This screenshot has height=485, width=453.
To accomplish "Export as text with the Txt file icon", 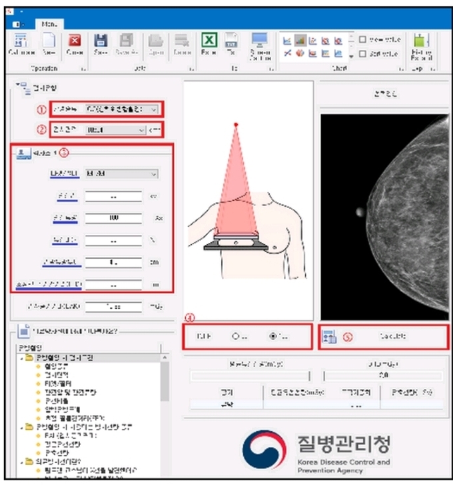I will pyautogui.click(x=230, y=40).
